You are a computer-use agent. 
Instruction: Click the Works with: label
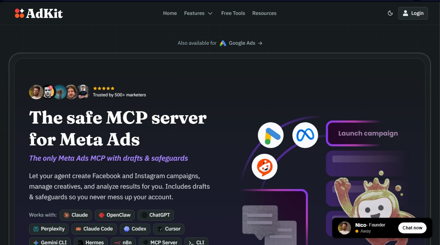pyautogui.click(x=43, y=215)
